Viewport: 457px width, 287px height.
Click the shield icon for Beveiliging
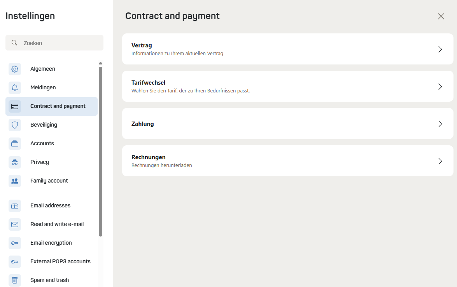point(15,125)
